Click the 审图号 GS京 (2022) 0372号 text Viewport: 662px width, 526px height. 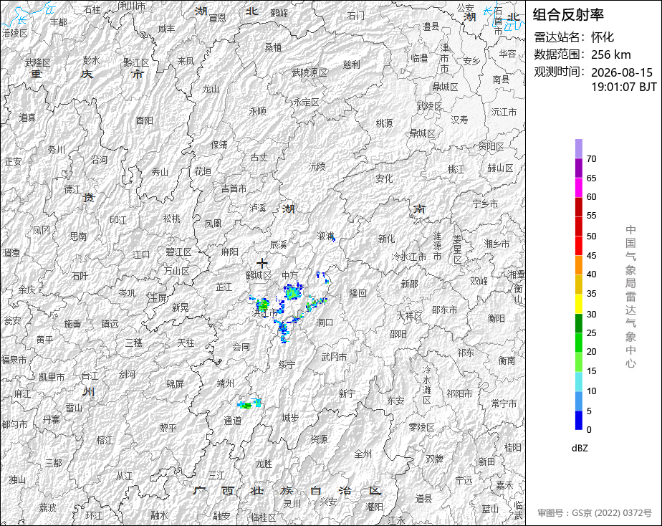tap(595, 513)
